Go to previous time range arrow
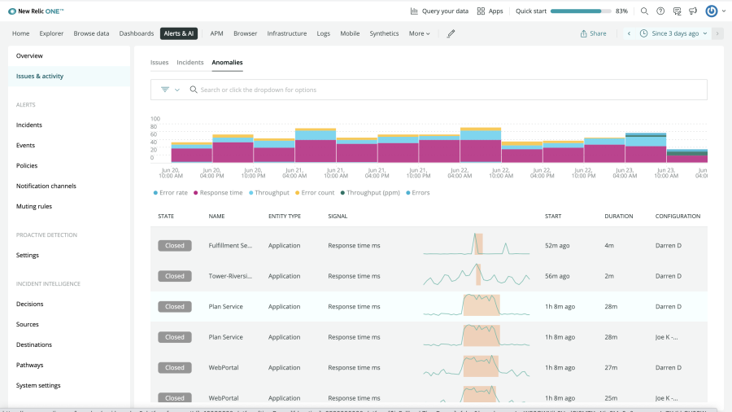The width and height of the screenshot is (732, 412). 629,33
